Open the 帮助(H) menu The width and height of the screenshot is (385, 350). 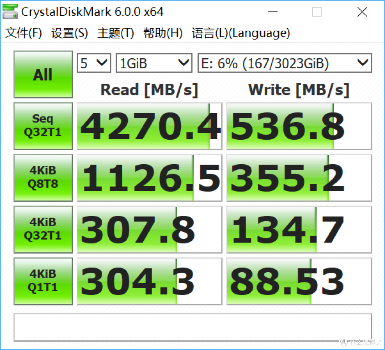click(163, 33)
